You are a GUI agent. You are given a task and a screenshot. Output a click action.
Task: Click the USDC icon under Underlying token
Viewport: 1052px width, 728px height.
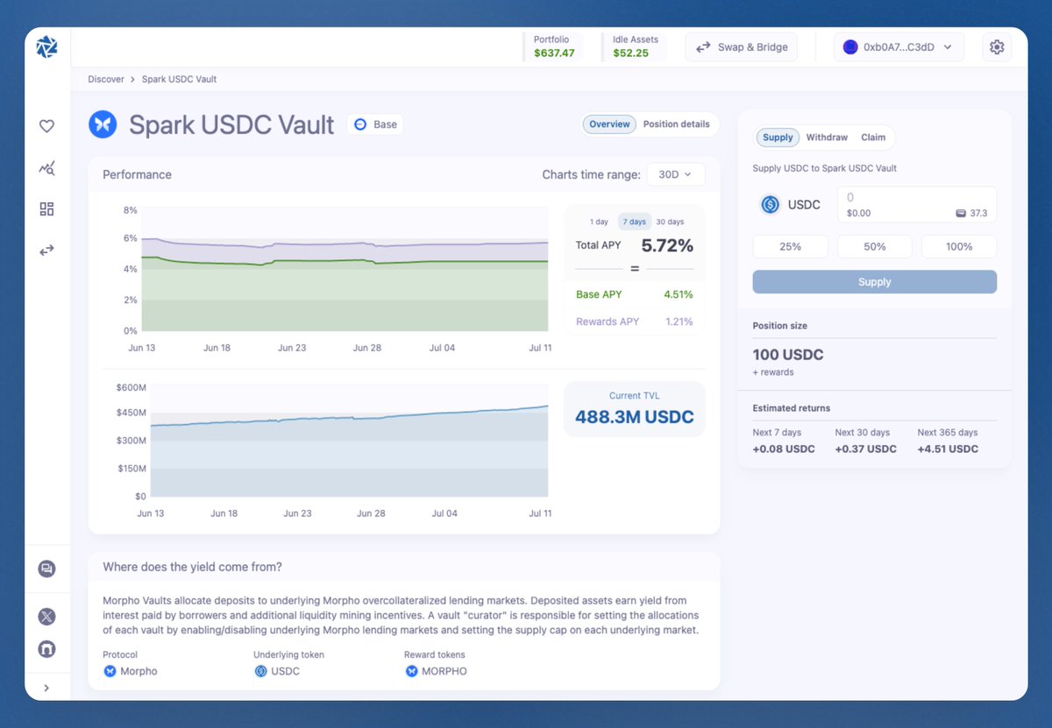tap(260, 671)
